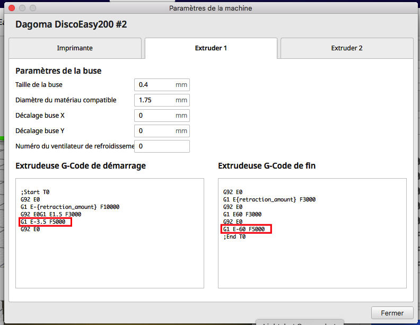This screenshot has height=325, width=420.
Task: Click the 'Taille de la buse' label
Action: [x=39, y=85]
